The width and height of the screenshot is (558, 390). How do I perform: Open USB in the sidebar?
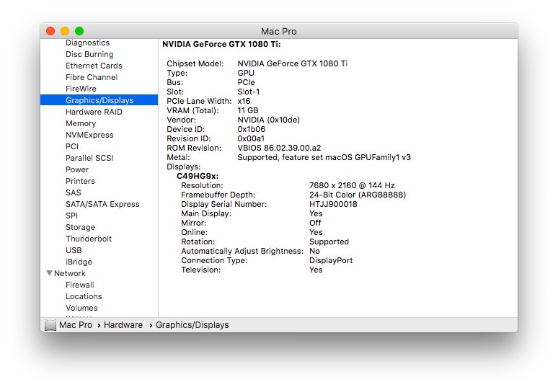click(74, 250)
